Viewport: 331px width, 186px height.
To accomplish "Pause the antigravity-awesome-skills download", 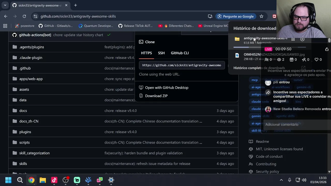I will (x=293, y=39).
